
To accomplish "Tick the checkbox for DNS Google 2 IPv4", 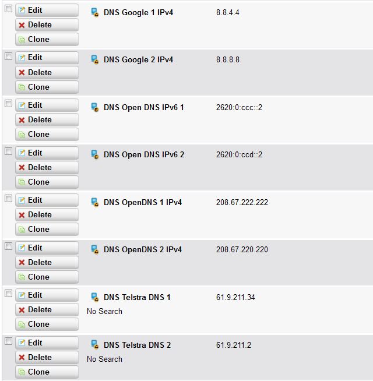I will pos(9,57).
